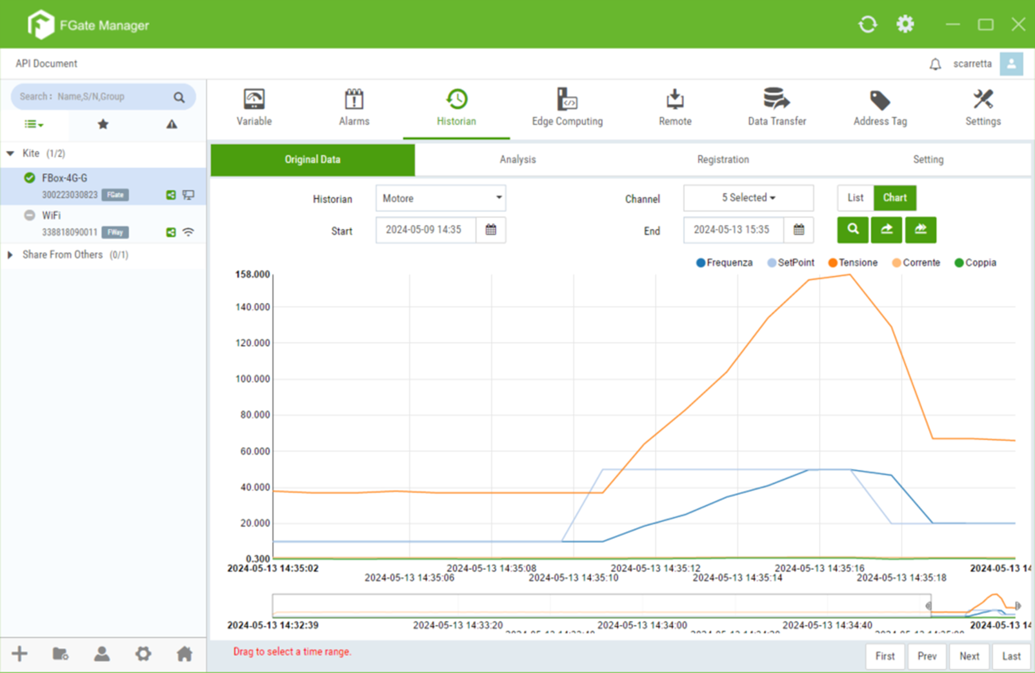
Task: Collapse the Kite group
Action: pos(10,153)
